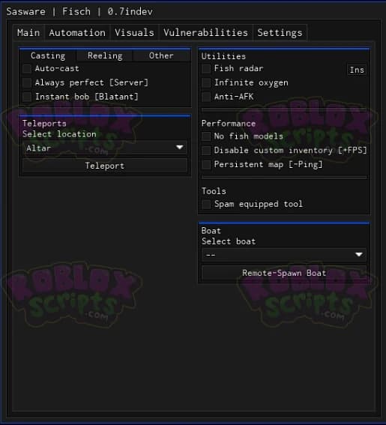The height and width of the screenshot is (425, 386).
Task: Click the Teleport button
Action: pyautogui.click(x=105, y=166)
